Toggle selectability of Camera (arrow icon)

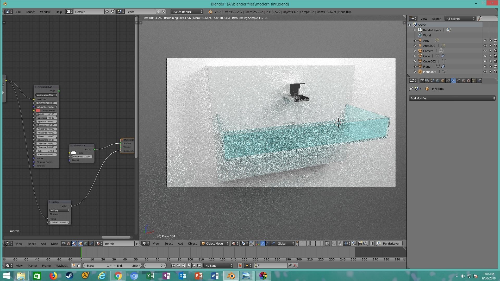tap(490, 51)
